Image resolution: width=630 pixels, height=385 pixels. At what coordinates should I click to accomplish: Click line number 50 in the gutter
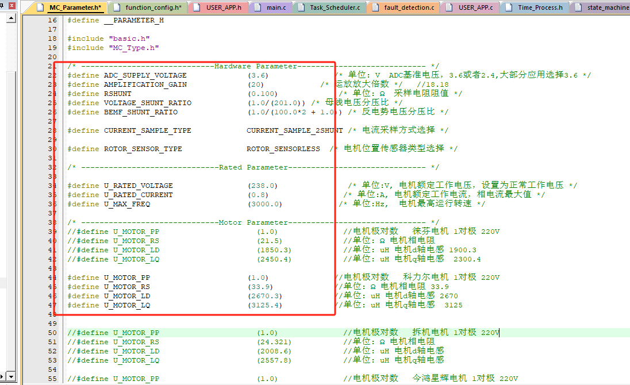(x=52, y=333)
